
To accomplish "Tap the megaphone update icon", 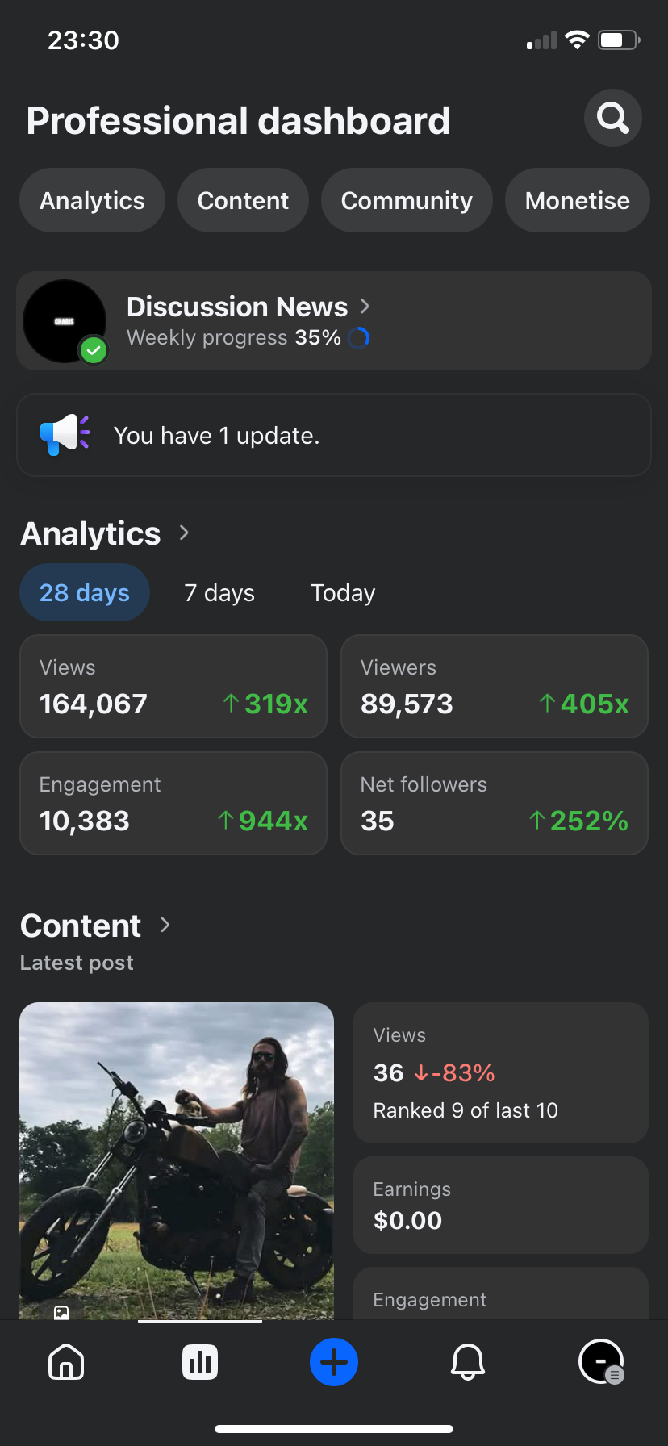I will click(65, 435).
